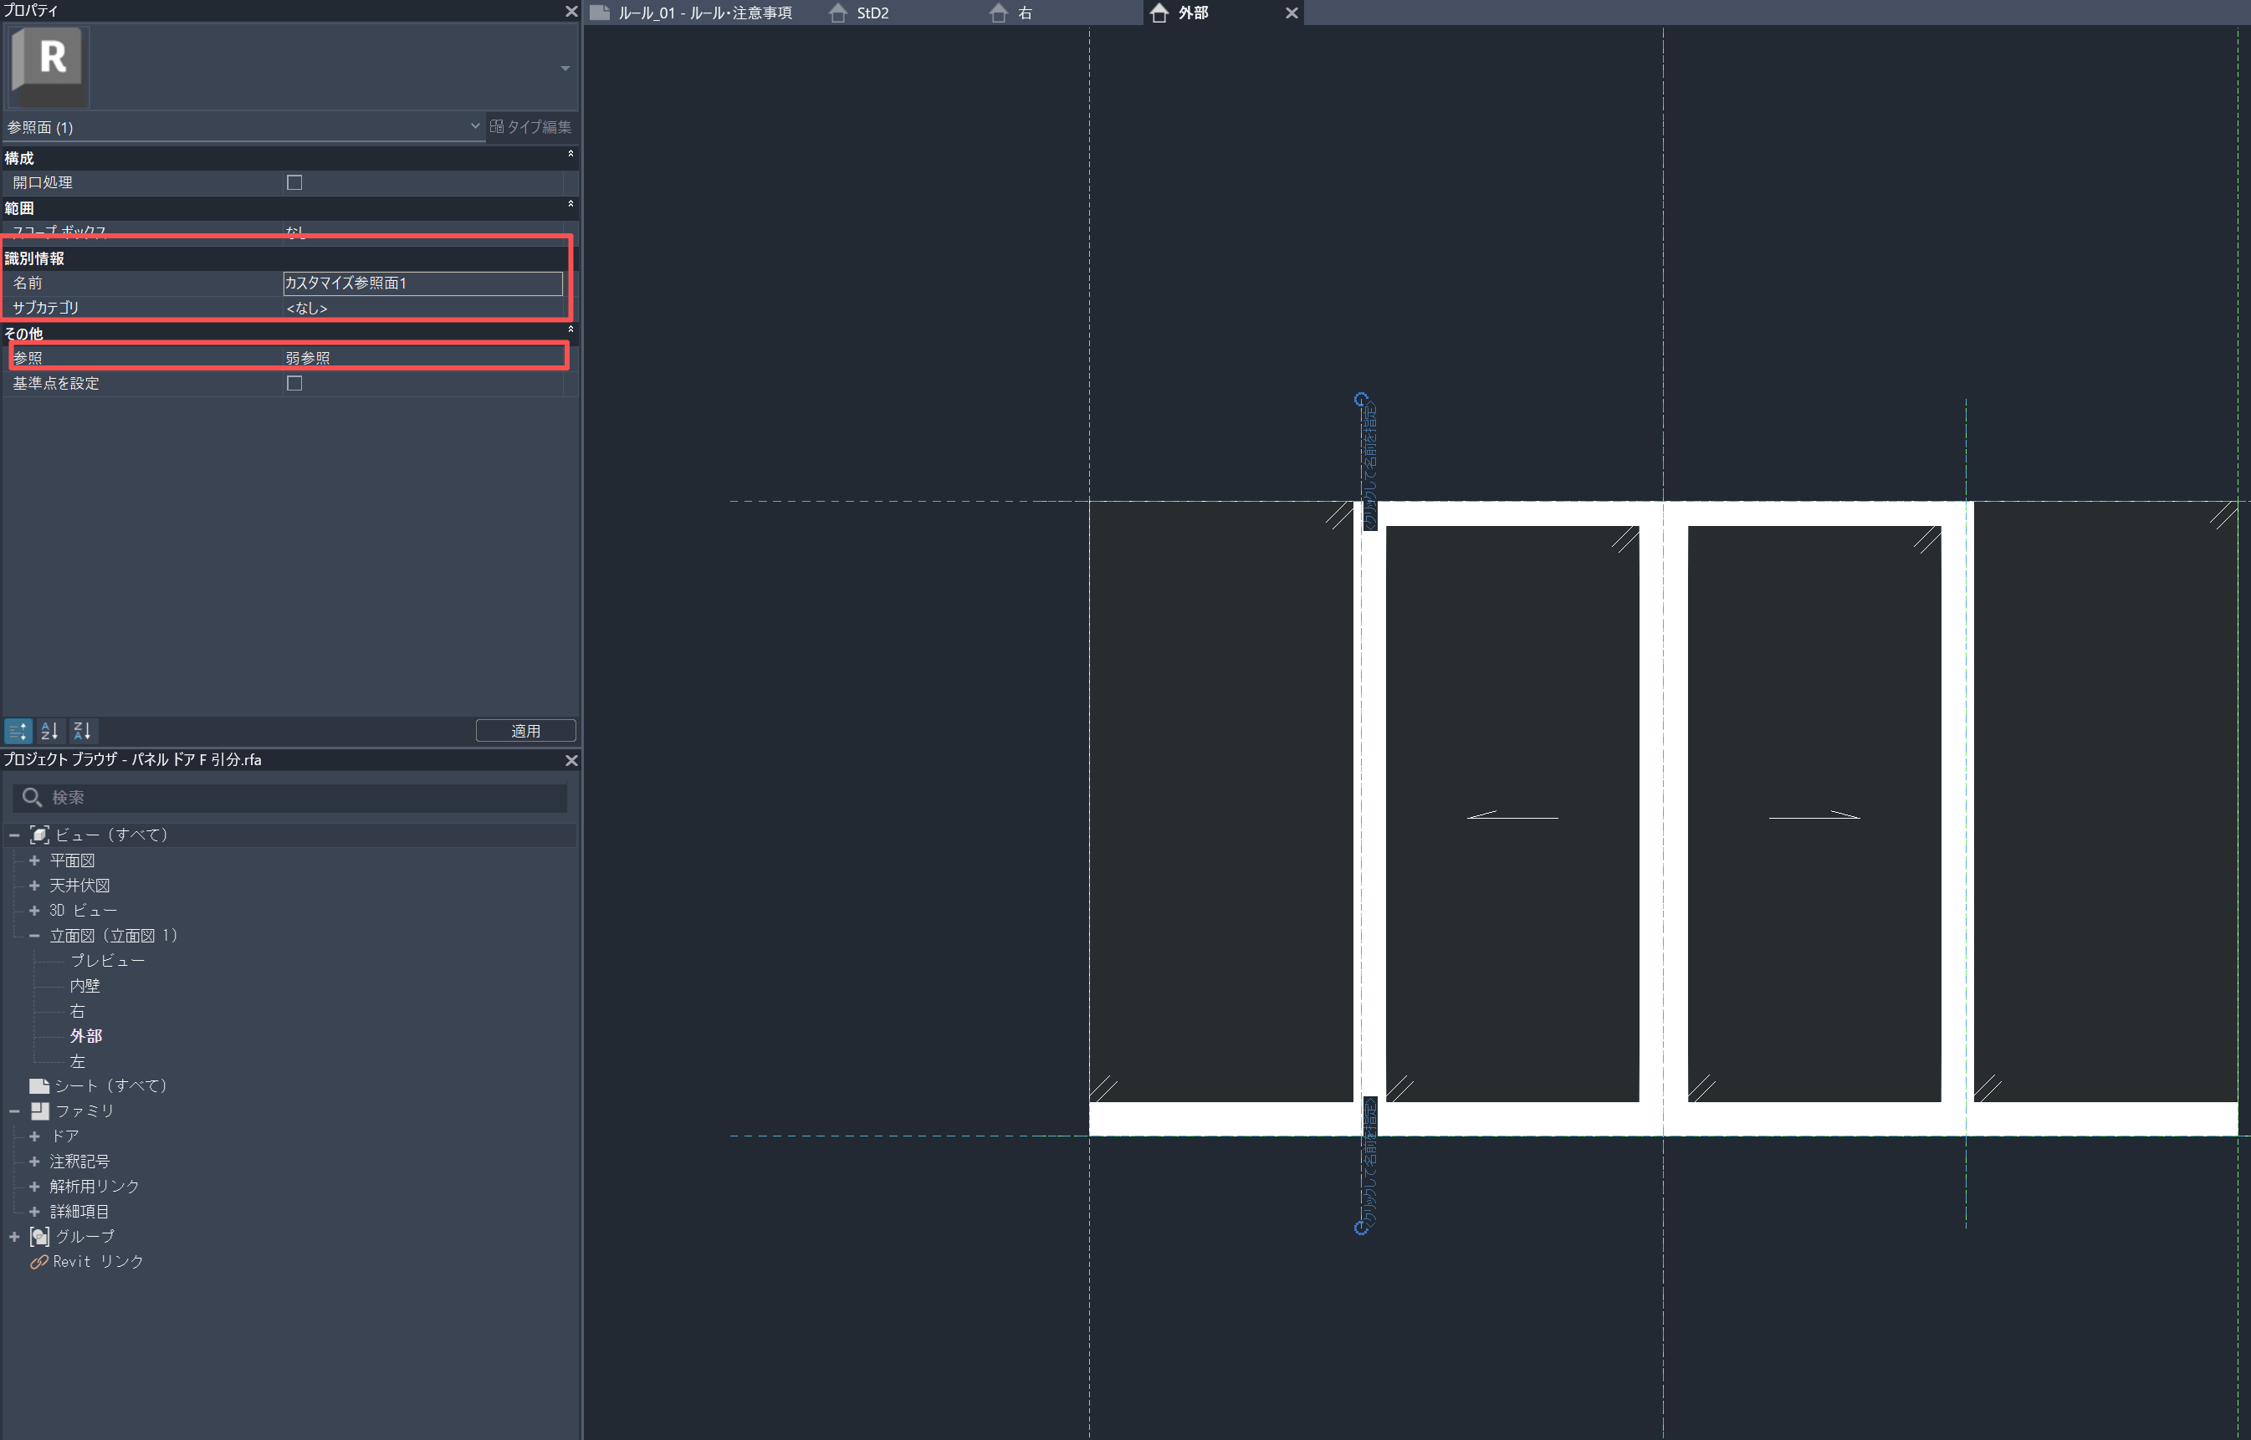Switch to the 右 view tab
The height and width of the screenshot is (1440, 2251).
(1025, 13)
